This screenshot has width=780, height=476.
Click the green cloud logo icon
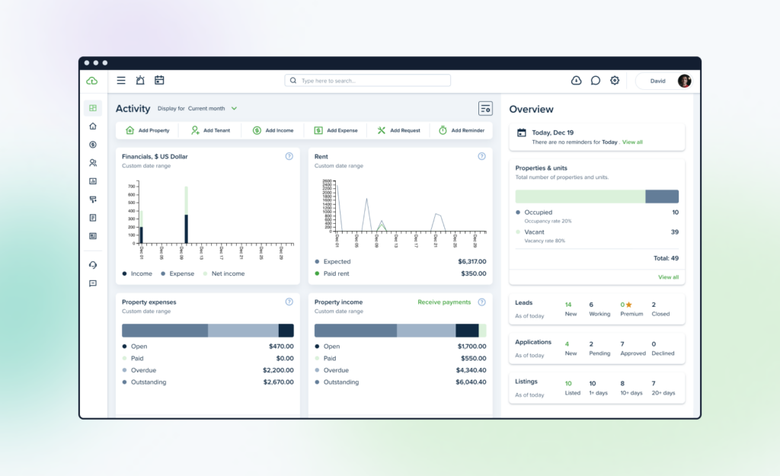(x=92, y=81)
